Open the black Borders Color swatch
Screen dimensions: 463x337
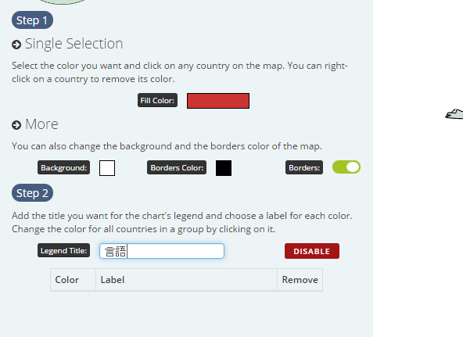(224, 168)
